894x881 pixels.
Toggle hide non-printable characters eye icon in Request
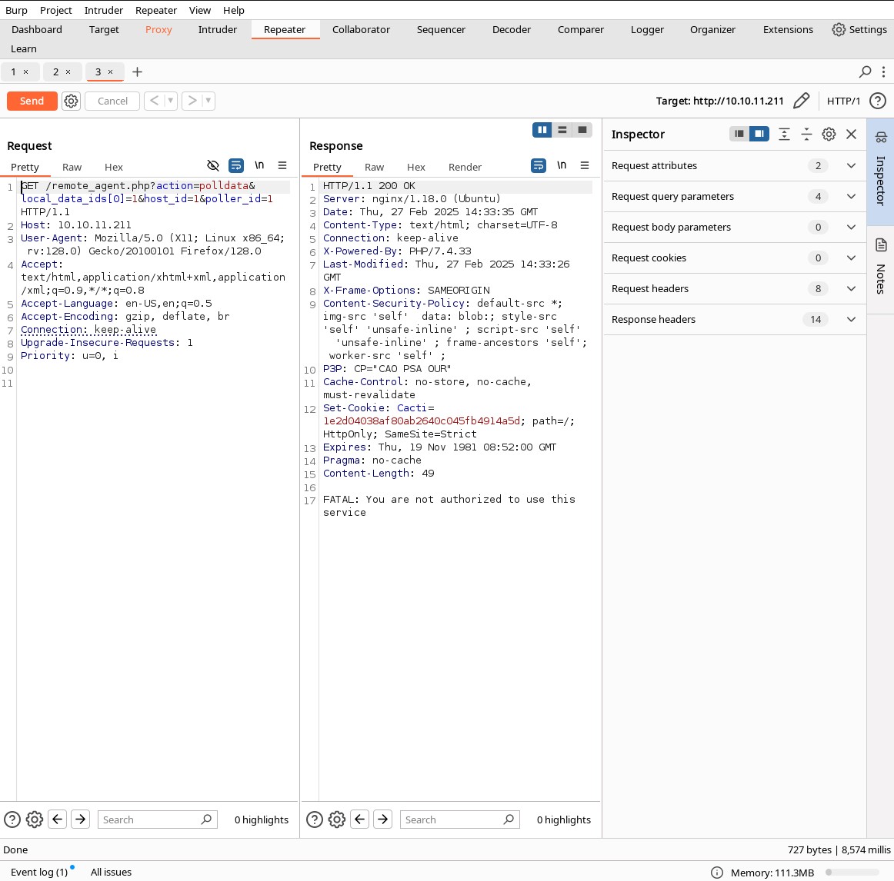pyautogui.click(x=212, y=165)
